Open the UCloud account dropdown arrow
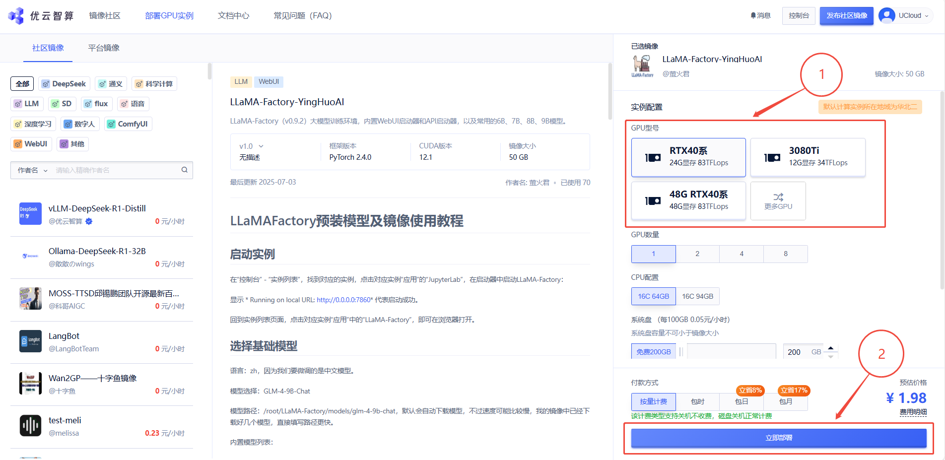945x460 pixels. pos(926,16)
